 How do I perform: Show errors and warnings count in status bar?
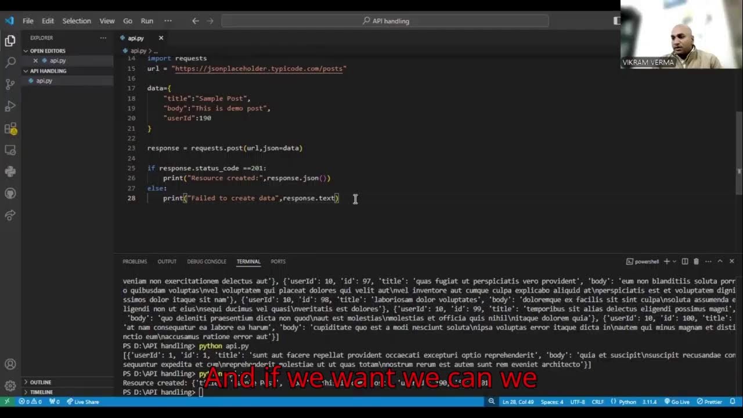coord(30,402)
